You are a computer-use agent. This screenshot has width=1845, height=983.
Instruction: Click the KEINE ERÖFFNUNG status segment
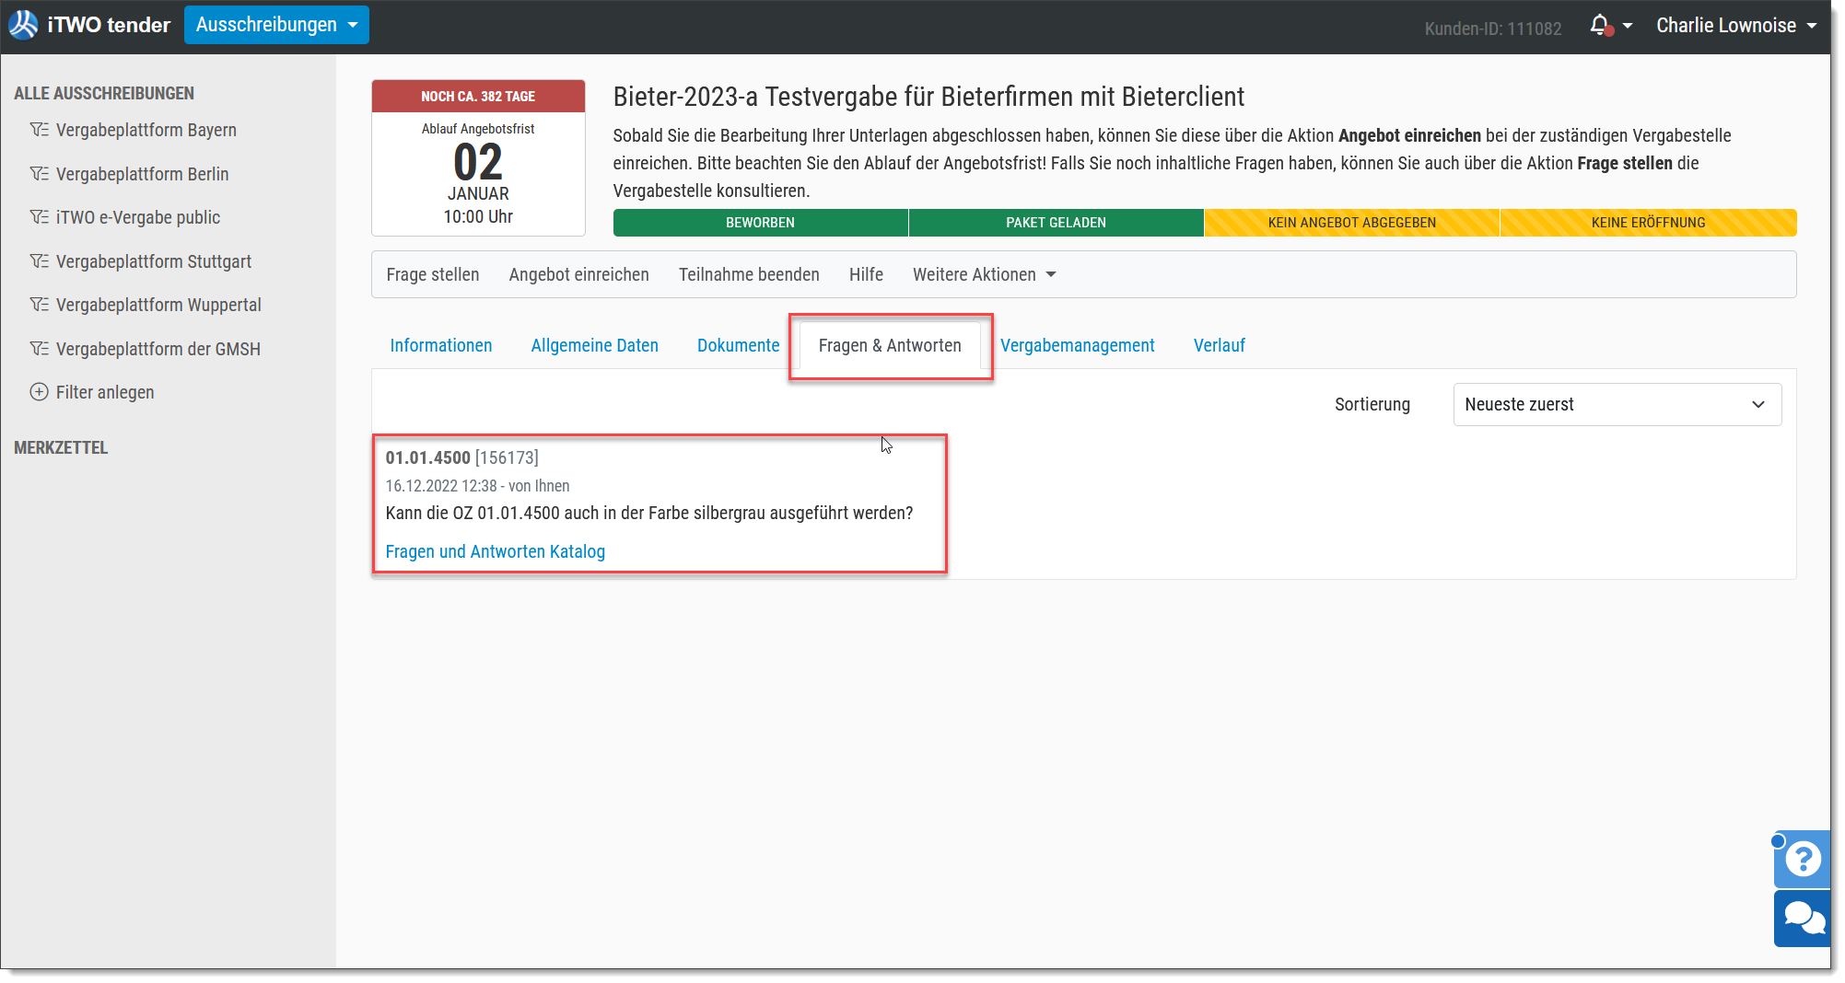pos(1648,223)
